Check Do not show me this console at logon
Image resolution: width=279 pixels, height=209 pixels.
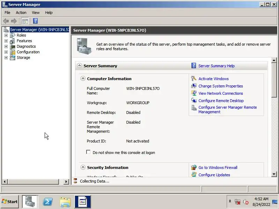(88, 152)
